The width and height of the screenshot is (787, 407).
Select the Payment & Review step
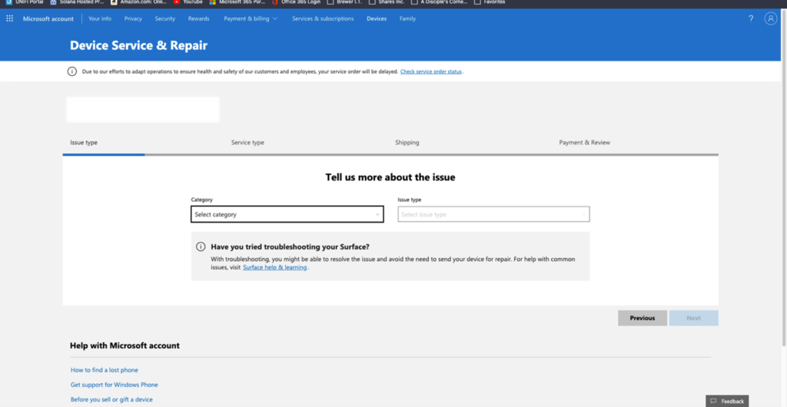585,142
